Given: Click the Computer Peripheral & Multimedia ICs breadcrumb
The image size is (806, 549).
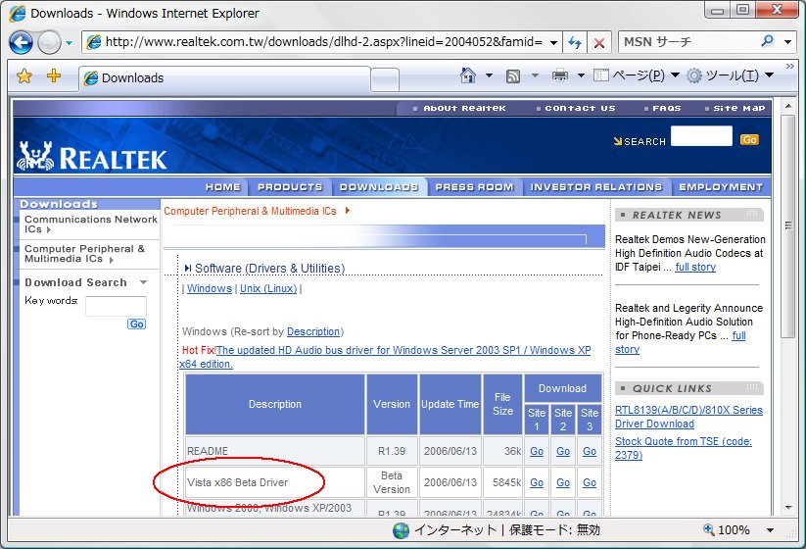Looking at the screenshot, I should 250,211.
